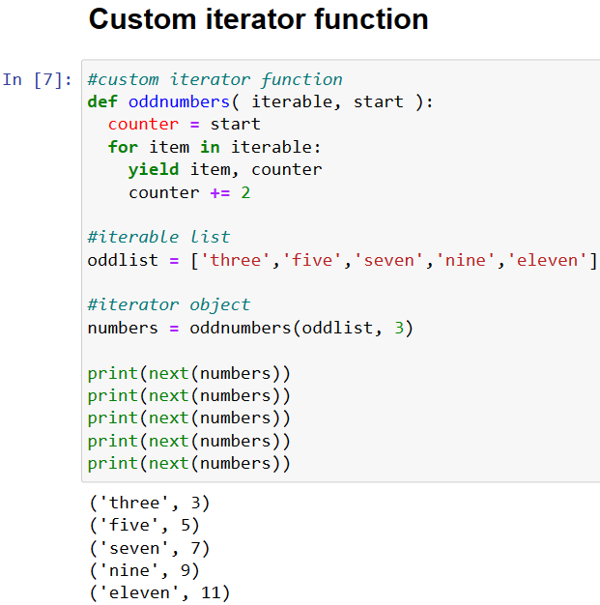Click output line ('five', 5)
Screen dimensions: 600x605
point(144,525)
